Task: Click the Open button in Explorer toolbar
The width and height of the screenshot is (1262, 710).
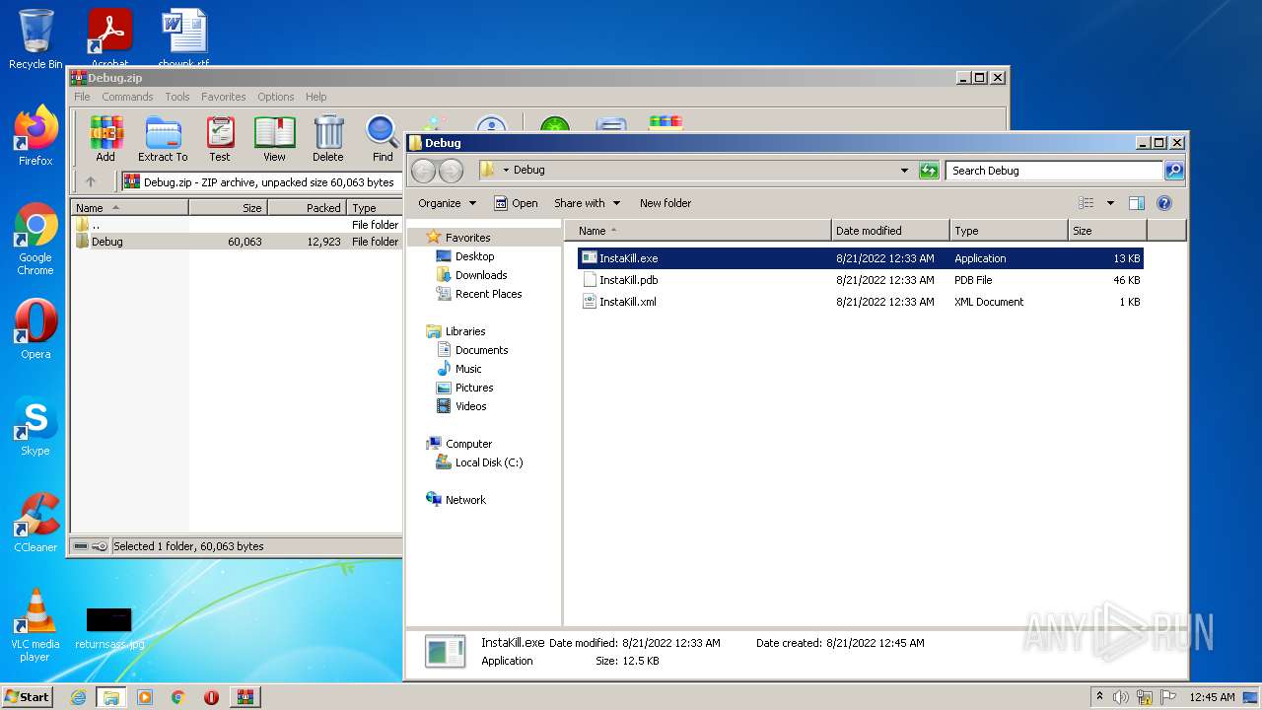Action: (516, 203)
